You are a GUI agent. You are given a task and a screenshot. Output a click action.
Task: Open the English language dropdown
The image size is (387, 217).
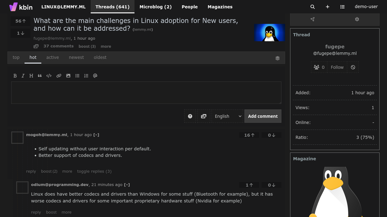click(x=227, y=116)
